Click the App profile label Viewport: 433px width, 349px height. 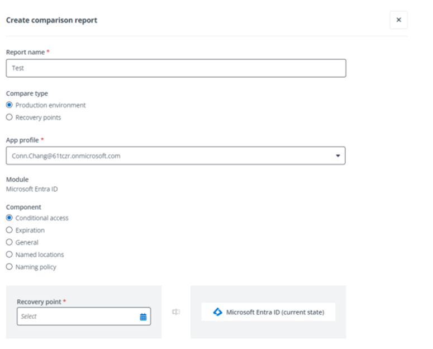click(22, 140)
